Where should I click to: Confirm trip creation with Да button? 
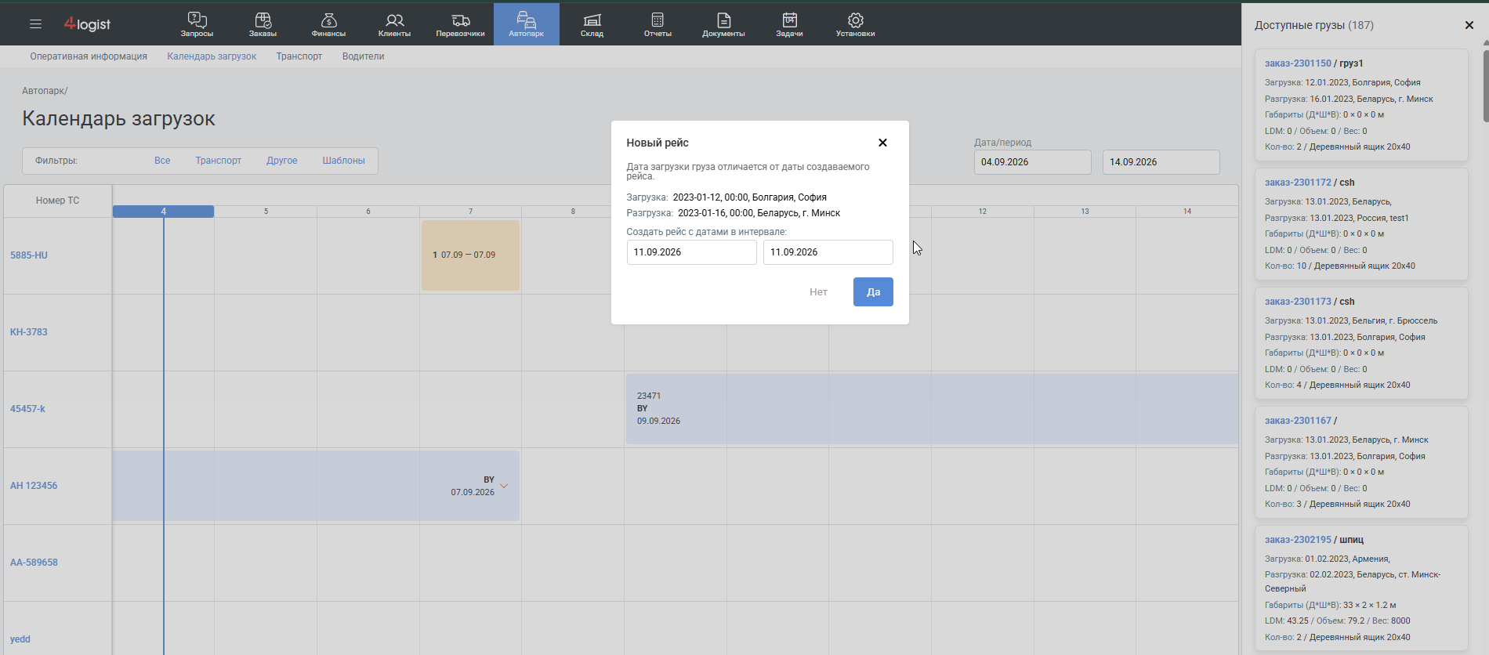point(873,291)
